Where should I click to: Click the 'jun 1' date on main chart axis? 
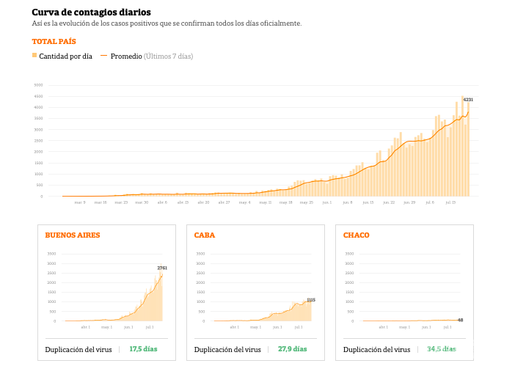pyautogui.click(x=326, y=202)
